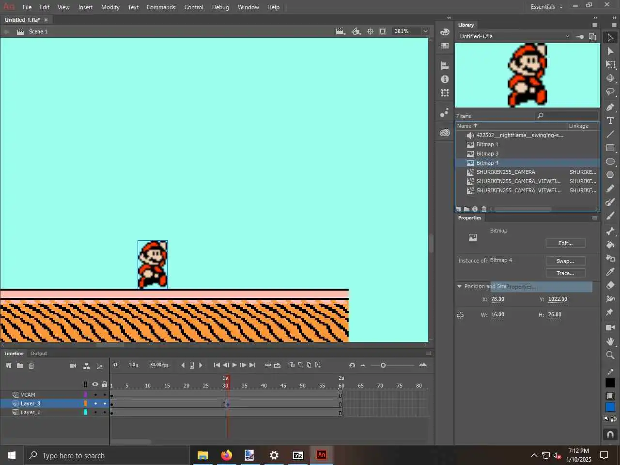Screen dimensions: 620x465
Task: Open the Edit Scene clapperboard dropdown
Action: point(341,31)
